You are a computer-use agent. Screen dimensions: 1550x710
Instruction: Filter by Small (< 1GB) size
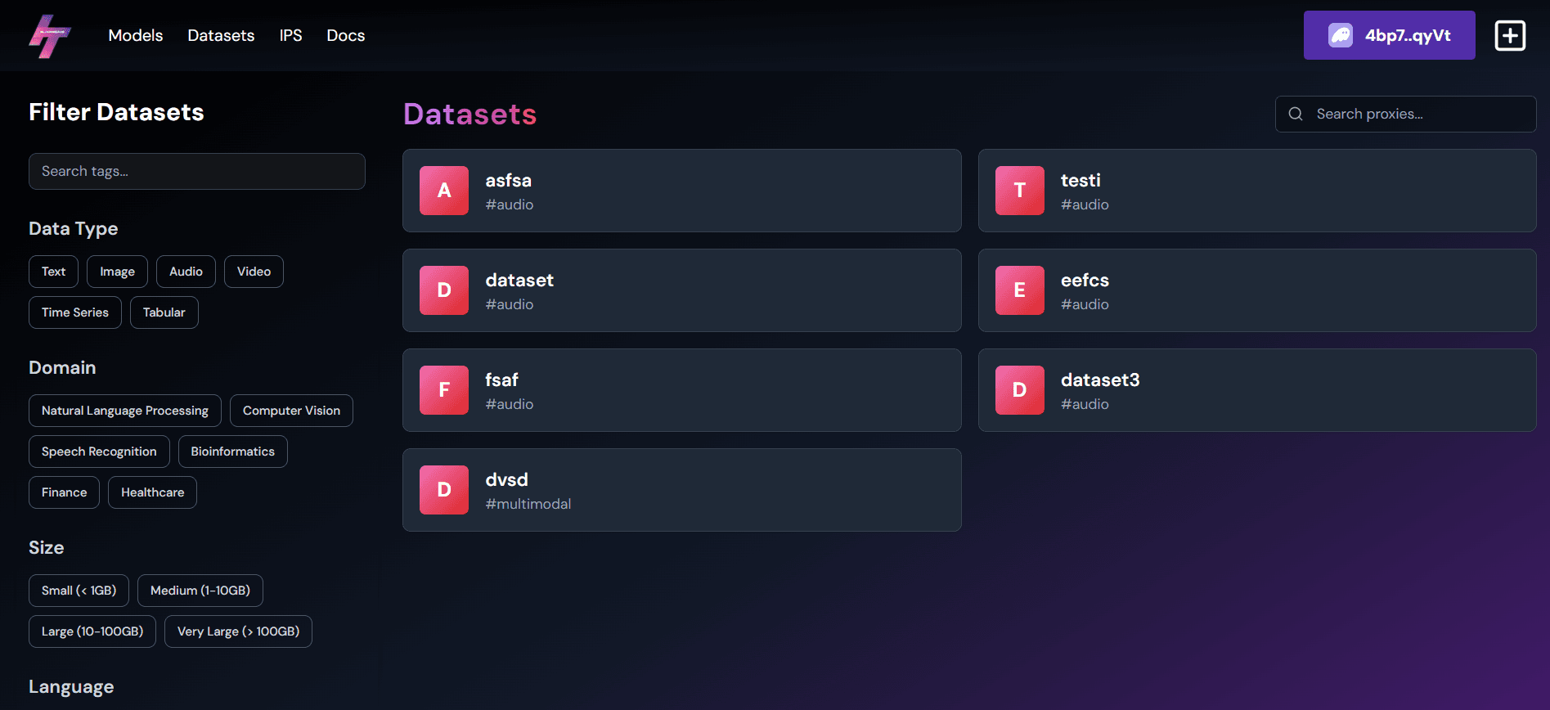pos(79,591)
